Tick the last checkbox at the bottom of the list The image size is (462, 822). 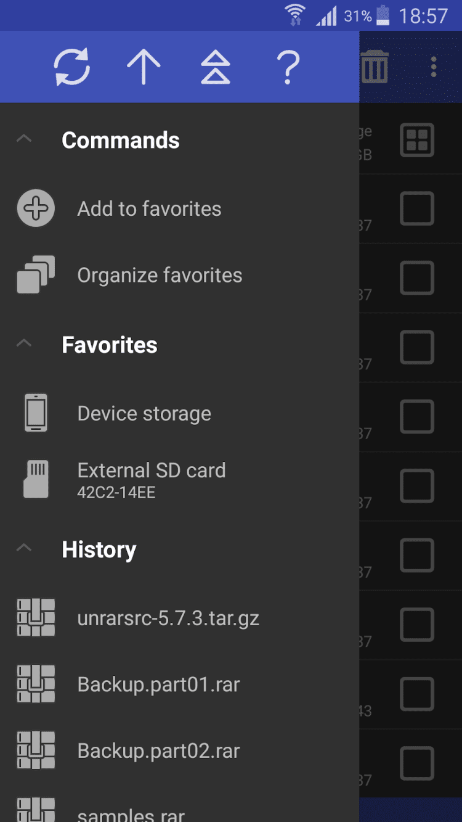pyautogui.click(x=417, y=763)
